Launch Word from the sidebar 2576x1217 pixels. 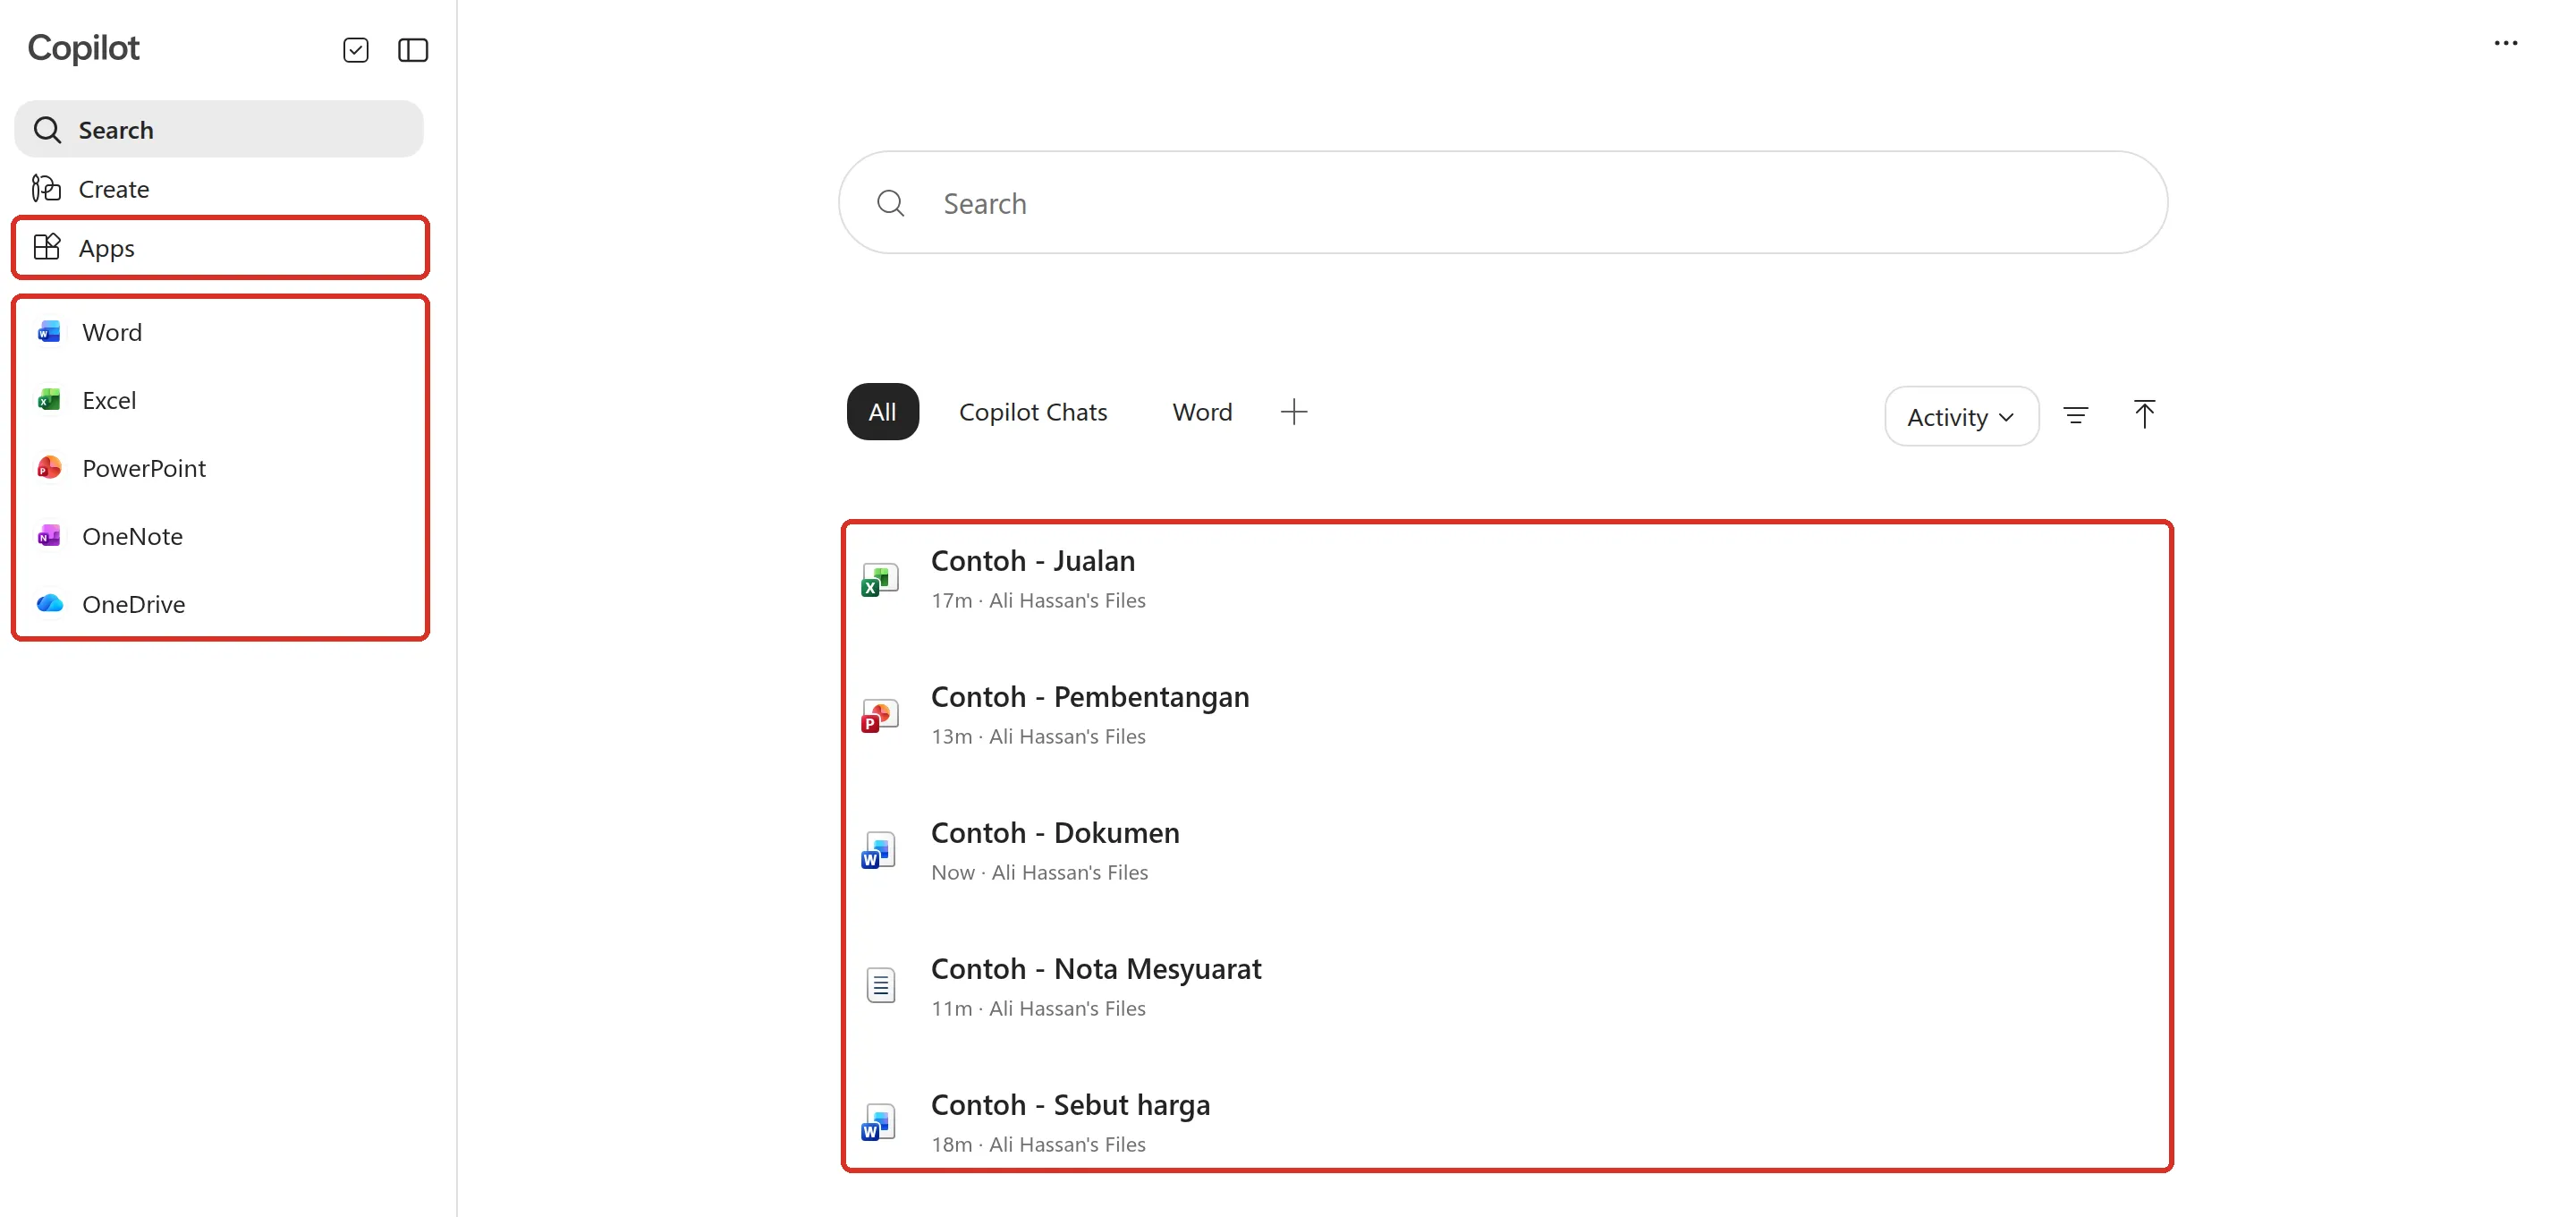219,331
